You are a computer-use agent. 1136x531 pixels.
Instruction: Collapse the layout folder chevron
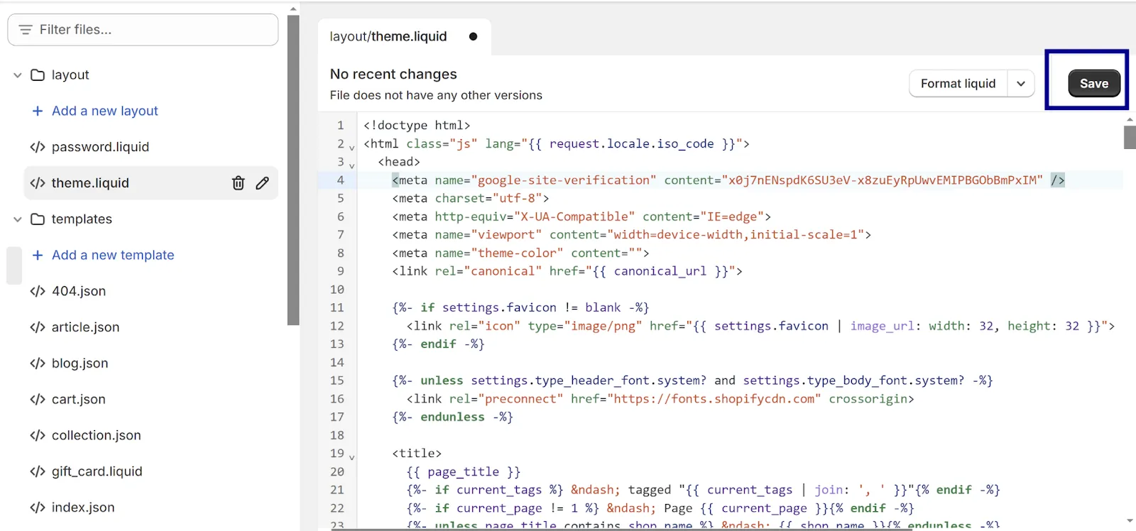coord(18,75)
